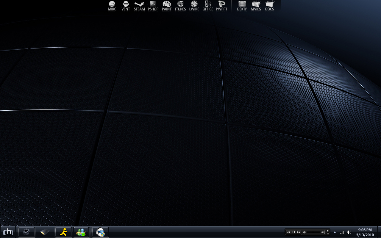381x238 pixels.
Task: Open the DOCS documents folder
Action: coord(269,5)
